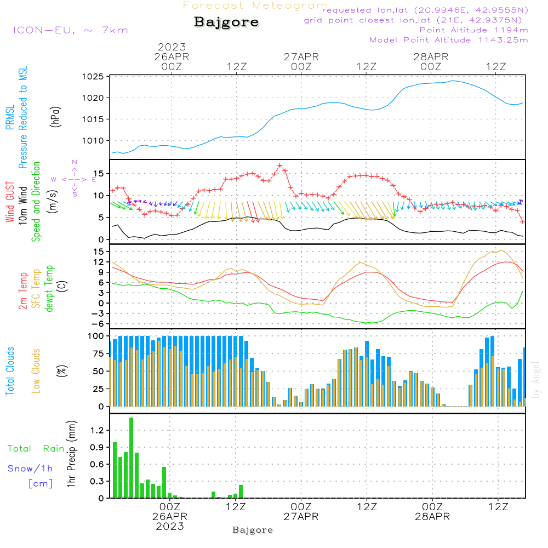Image resolution: width=548 pixels, height=548 pixels.
Task: Click the top axis '28APR 00Z' label
Action: (431, 61)
